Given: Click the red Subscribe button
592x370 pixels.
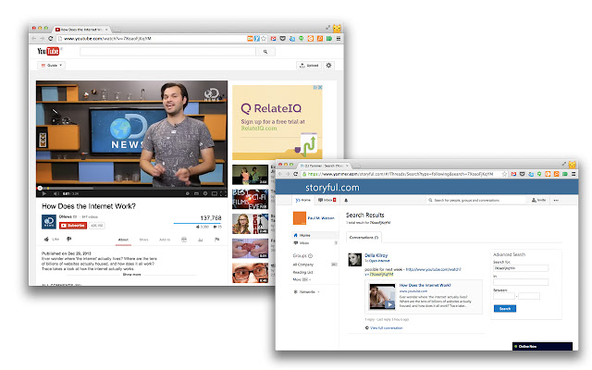Looking at the screenshot, I should coord(73,226).
